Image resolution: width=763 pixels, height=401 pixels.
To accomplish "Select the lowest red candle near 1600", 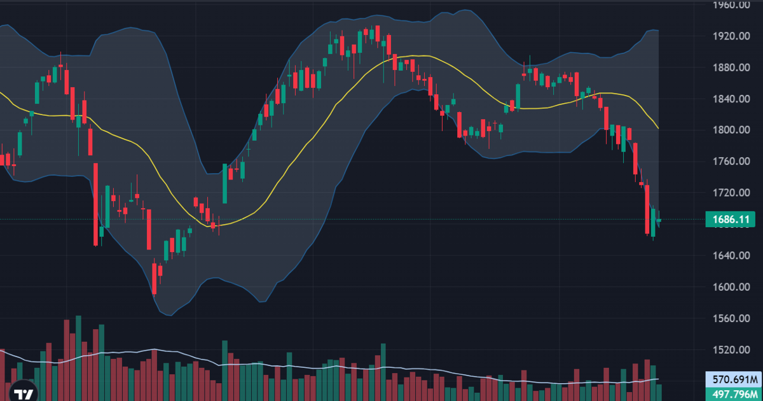I will click(x=154, y=278).
